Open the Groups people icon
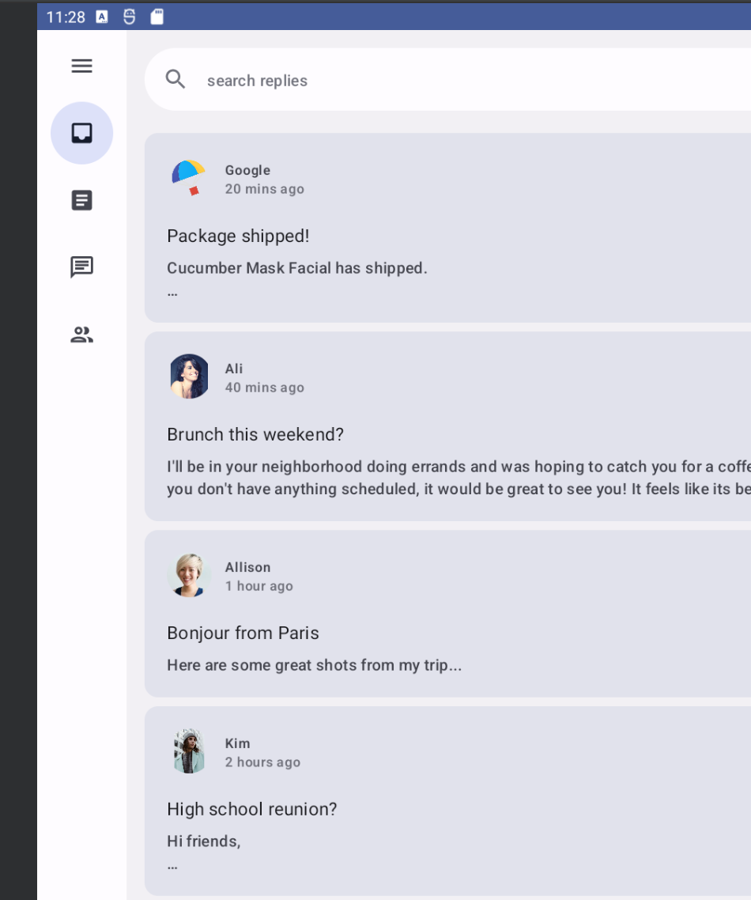The height and width of the screenshot is (900, 751). click(x=81, y=335)
